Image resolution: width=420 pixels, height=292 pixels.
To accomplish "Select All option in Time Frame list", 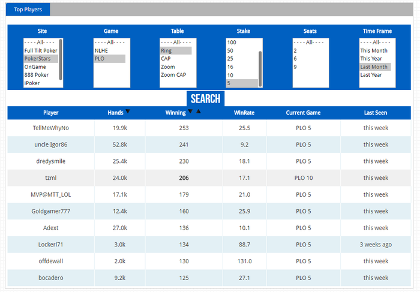I will 375,43.
